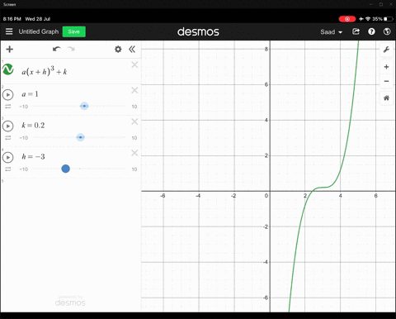Change loop mode for the h slider
Screen dimensions: 396x319
(8, 169)
